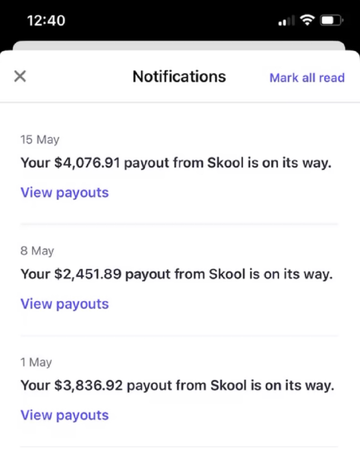
Task: Tap the 15 May date label
Action: tap(40, 140)
